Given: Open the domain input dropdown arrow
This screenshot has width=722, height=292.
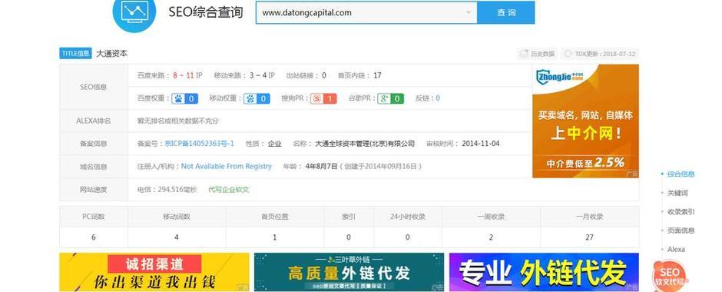Looking at the screenshot, I should pos(469,13).
